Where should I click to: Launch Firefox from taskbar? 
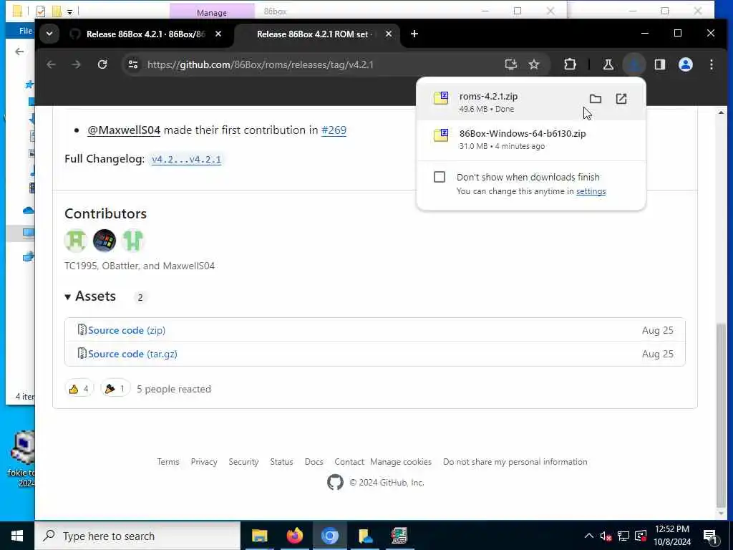[294, 536]
